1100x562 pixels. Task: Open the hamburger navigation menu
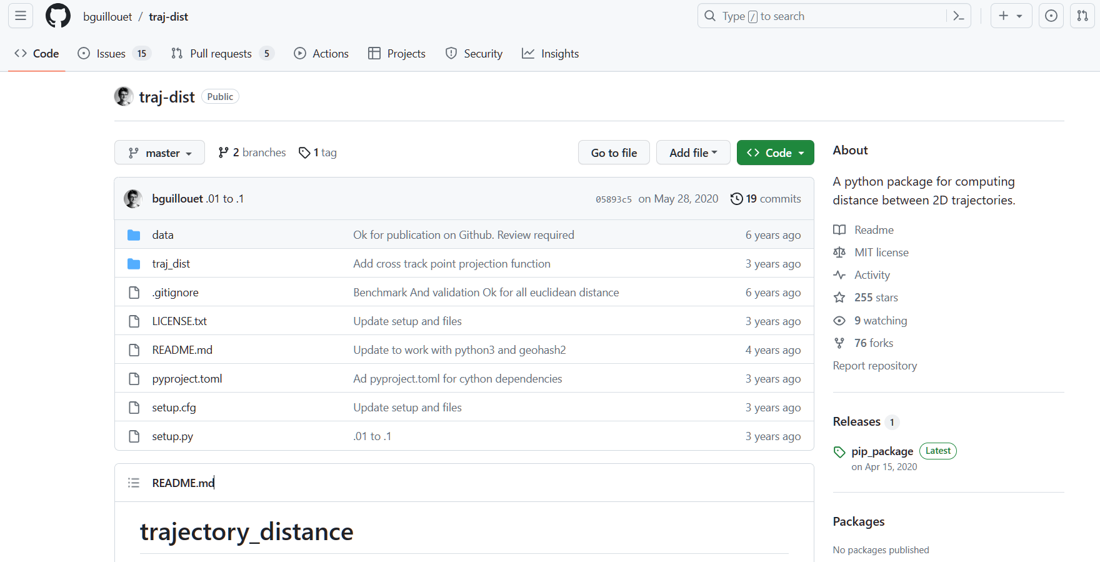click(21, 16)
